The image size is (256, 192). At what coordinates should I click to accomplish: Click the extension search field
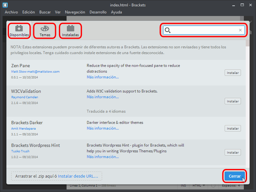(204, 30)
